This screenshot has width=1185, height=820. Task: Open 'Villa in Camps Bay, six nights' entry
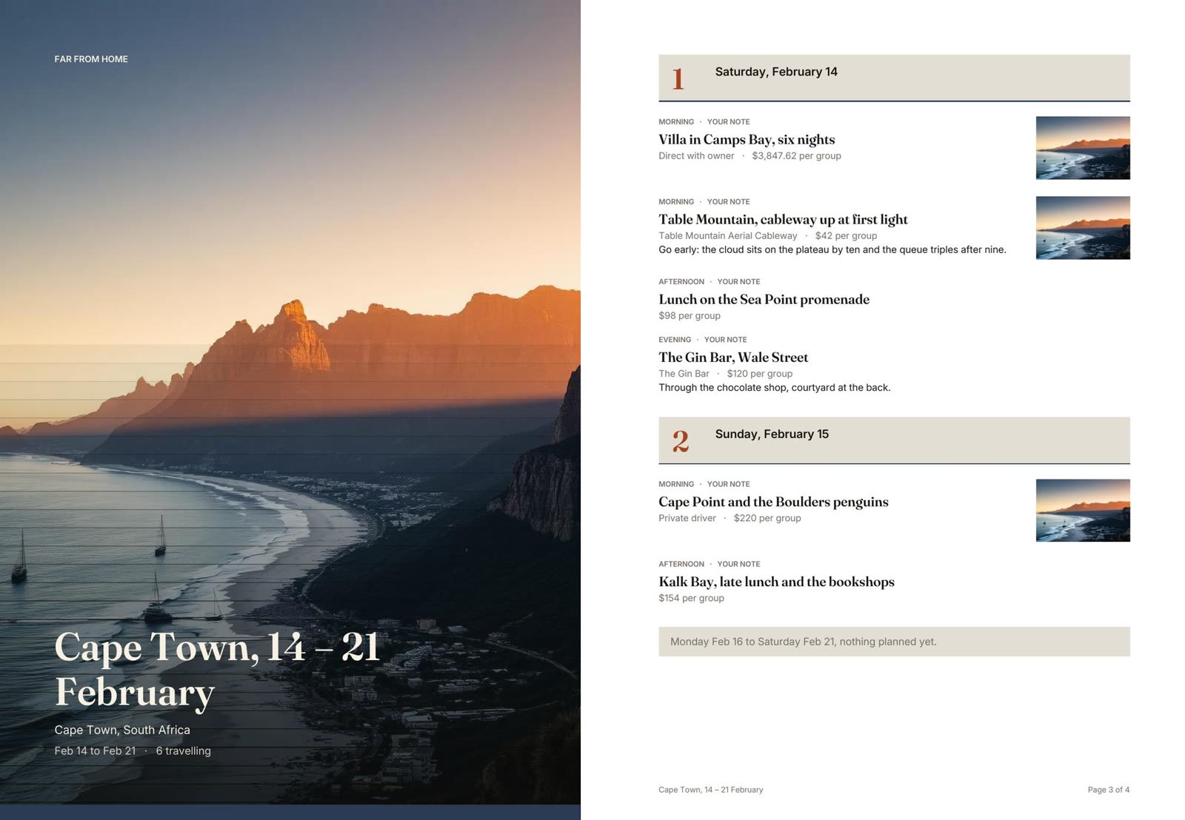click(747, 139)
